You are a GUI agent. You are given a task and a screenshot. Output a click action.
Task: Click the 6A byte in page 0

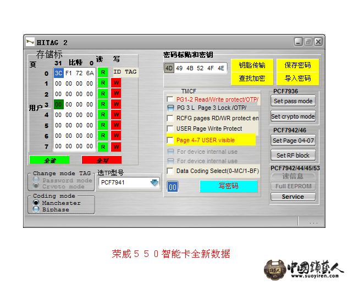point(90,73)
